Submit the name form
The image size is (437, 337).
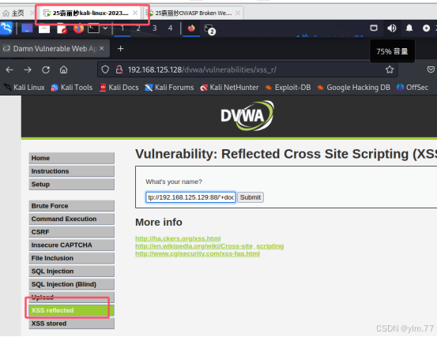click(x=251, y=197)
